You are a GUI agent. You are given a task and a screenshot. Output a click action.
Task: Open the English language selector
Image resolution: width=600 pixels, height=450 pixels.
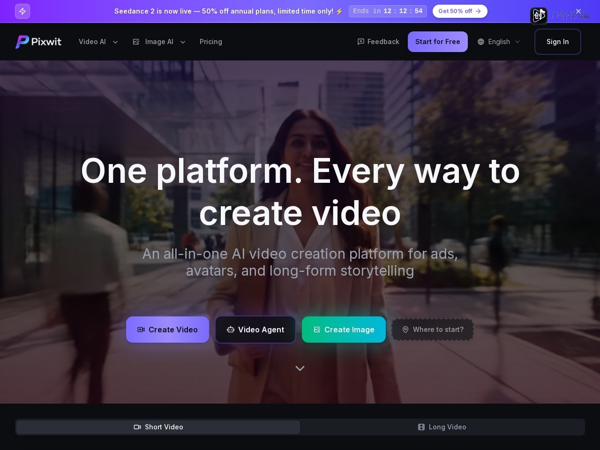click(x=499, y=42)
